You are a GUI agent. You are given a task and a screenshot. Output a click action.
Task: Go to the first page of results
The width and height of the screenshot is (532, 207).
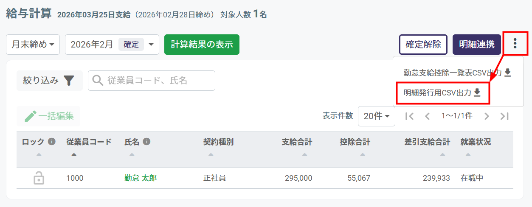(x=410, y=116)
